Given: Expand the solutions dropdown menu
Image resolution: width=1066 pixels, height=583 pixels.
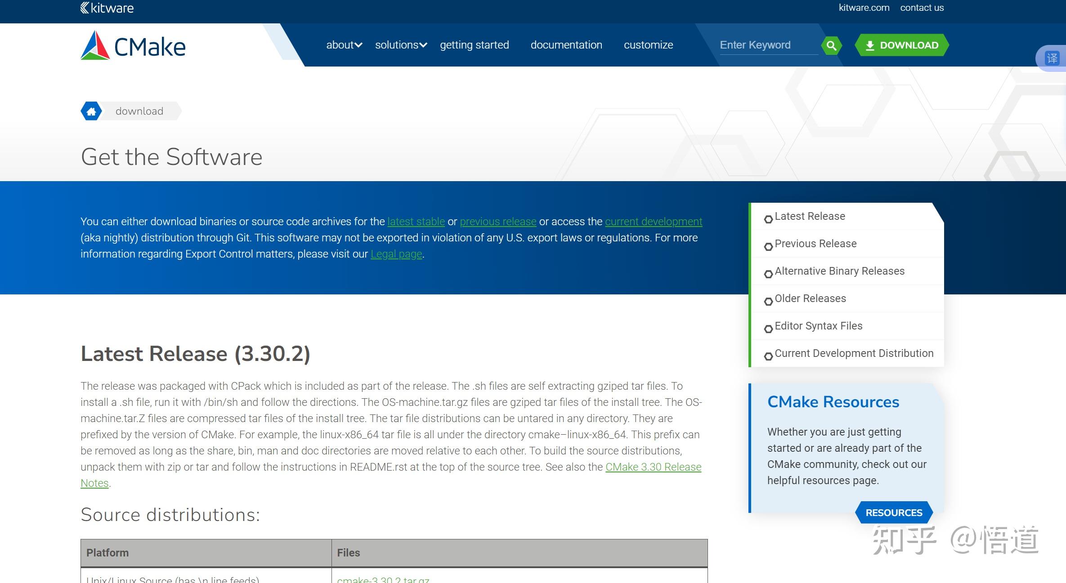Looking at the screenshot, I should 400,45.
